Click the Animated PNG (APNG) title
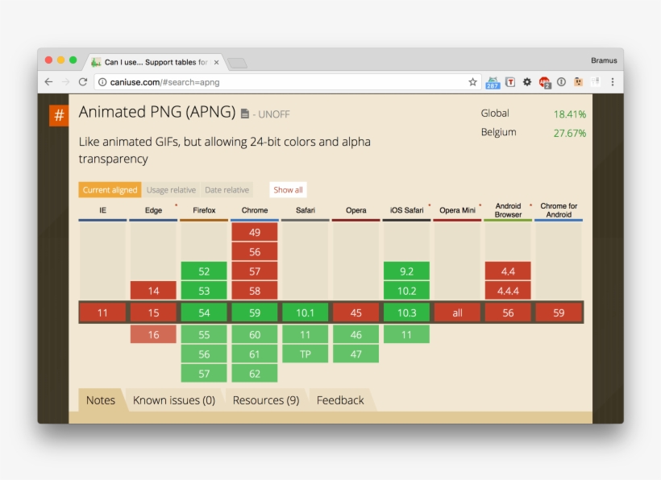The height and width of the screenshot is (480, 661). point(157,112)
